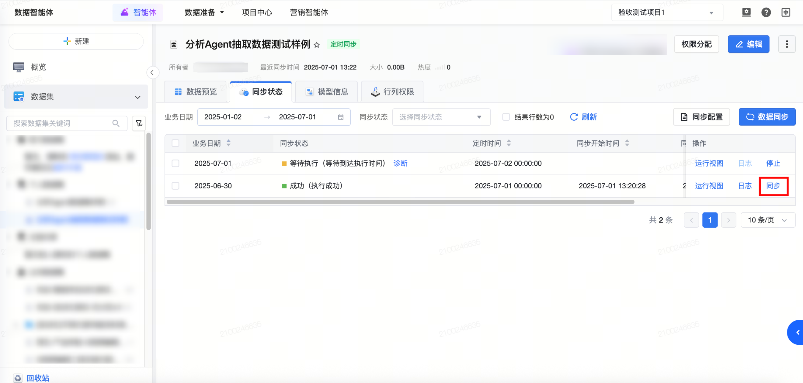Click the calendar icon in date range
Image resolution: width=803 pixels, height=383 pixels.
pyautogui.click(x=341, y=117)
